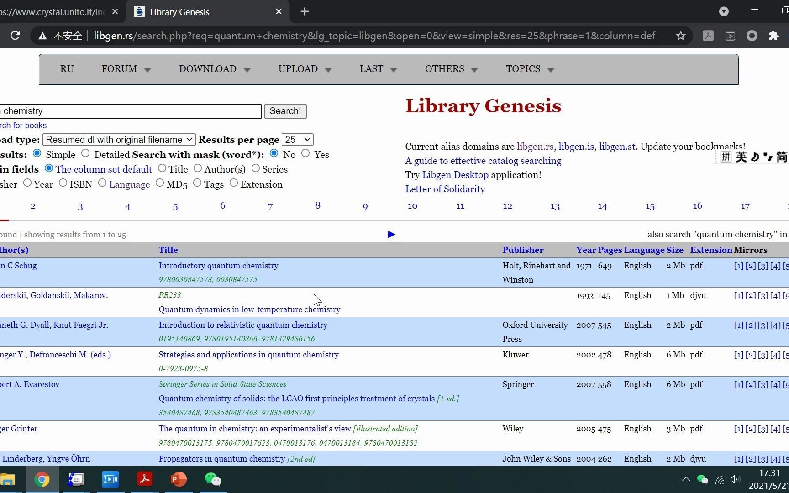Toggle the IME pinyin mode icon
The height and width of the screenshot is (493, 789).
[726, 157]
